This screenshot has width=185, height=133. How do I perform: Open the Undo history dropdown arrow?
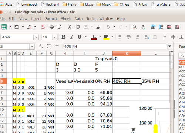tap(114, 27)
